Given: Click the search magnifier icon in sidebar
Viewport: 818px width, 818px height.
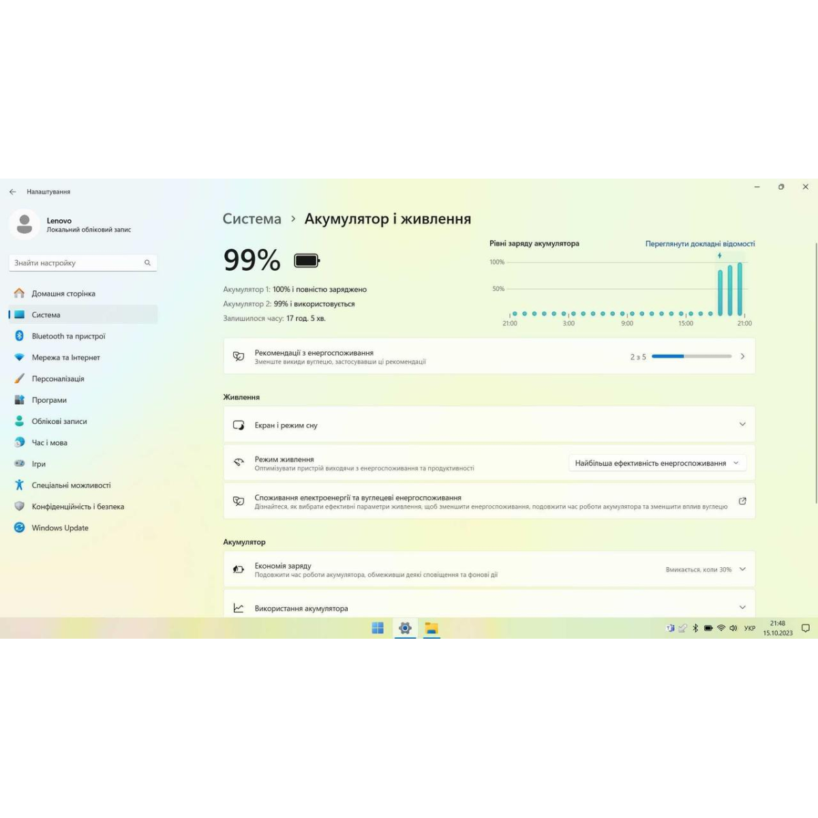Looking at the screenshot, I should tap(147, 262).
